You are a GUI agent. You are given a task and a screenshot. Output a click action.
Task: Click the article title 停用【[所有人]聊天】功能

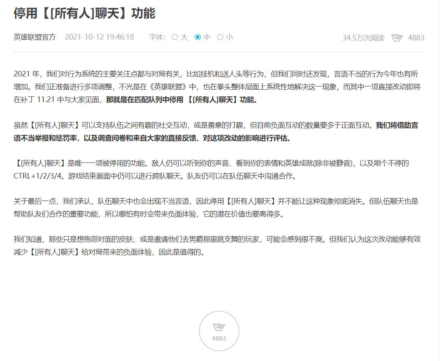point(85,13)
